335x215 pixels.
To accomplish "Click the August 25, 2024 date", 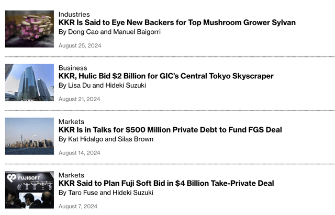I will [x=80, y=45].
